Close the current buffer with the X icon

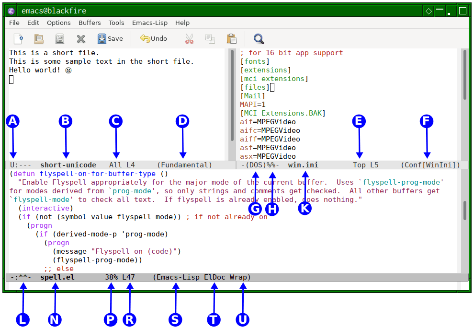pos(80,39)
